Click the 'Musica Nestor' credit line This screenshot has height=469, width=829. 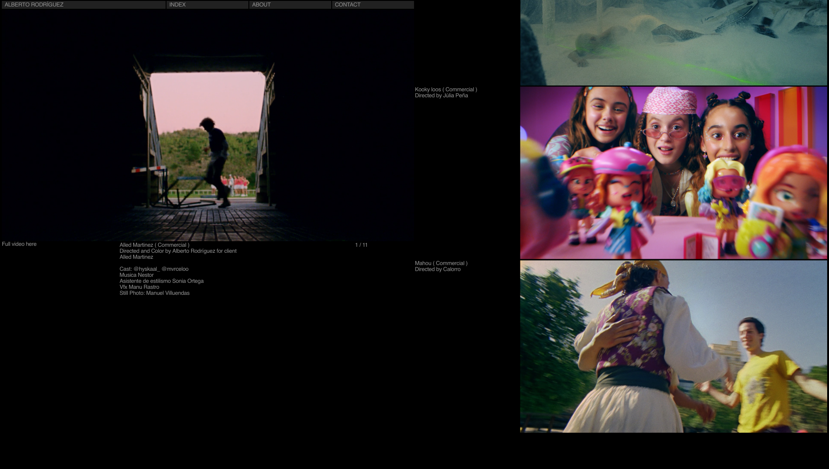coord(136,275)
